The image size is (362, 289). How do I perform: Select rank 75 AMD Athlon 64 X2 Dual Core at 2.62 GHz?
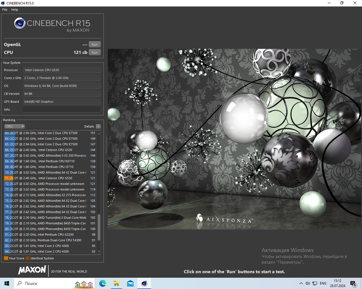51,201
